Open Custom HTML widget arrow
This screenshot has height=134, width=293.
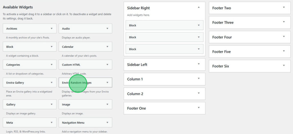click(x=107, y=65)
